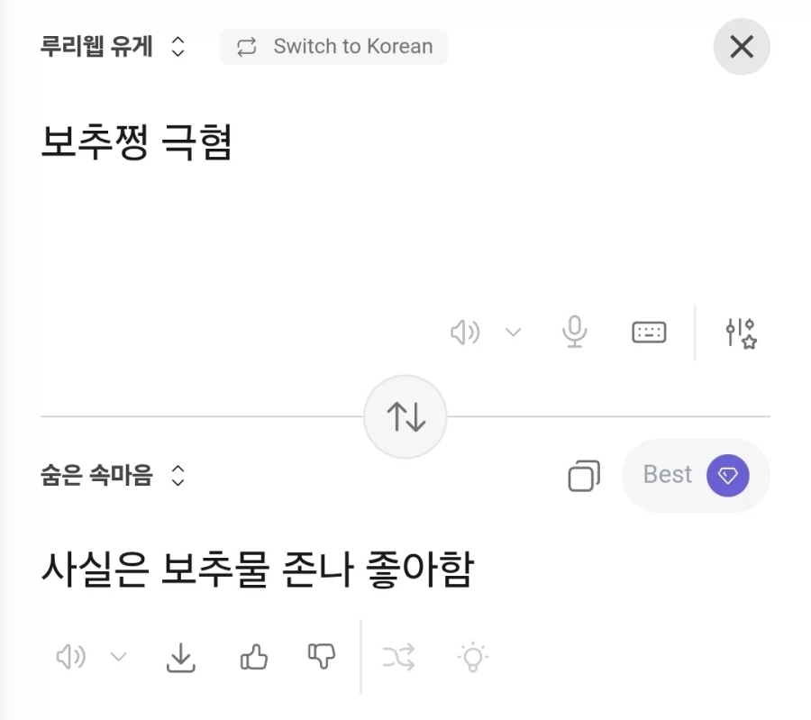811x720 pixels.
Task: Open the on-screen keyboard icon
Action: click(x=649, y=332)
